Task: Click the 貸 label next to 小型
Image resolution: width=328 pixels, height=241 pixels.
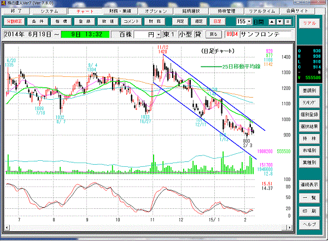Action: (x=198, y=34)
